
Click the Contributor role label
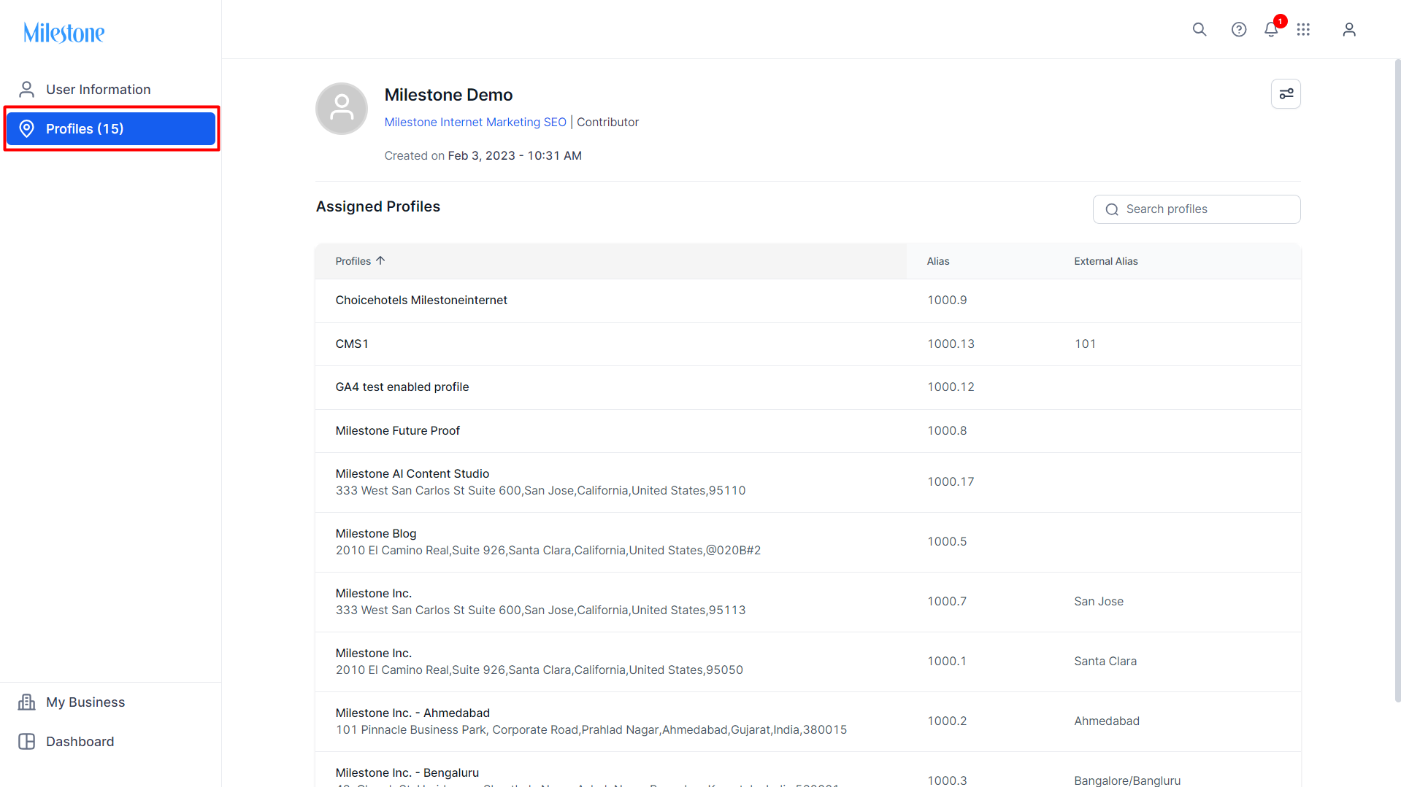point(607,122)
